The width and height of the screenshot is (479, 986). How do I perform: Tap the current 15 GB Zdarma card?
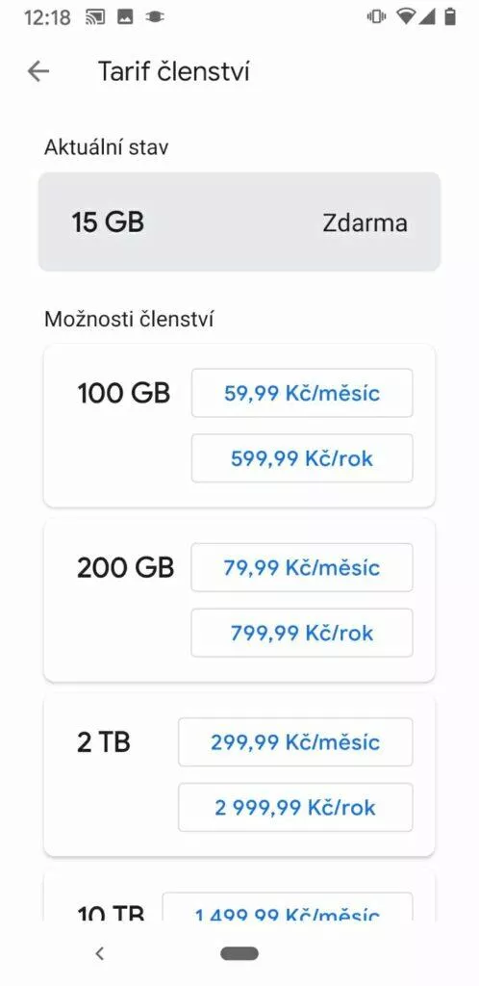(239, 222)
